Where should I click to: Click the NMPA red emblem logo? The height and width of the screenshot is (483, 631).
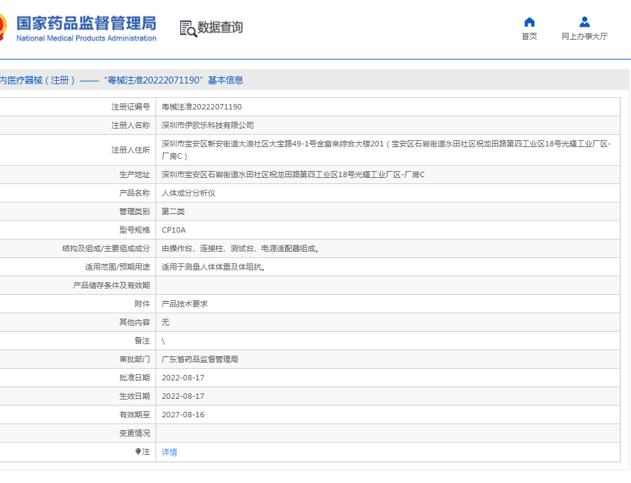[x=5, y=24]
